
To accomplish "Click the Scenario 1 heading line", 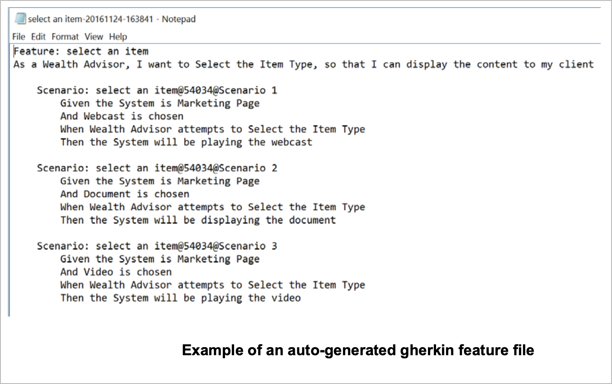I will [157, 90].
